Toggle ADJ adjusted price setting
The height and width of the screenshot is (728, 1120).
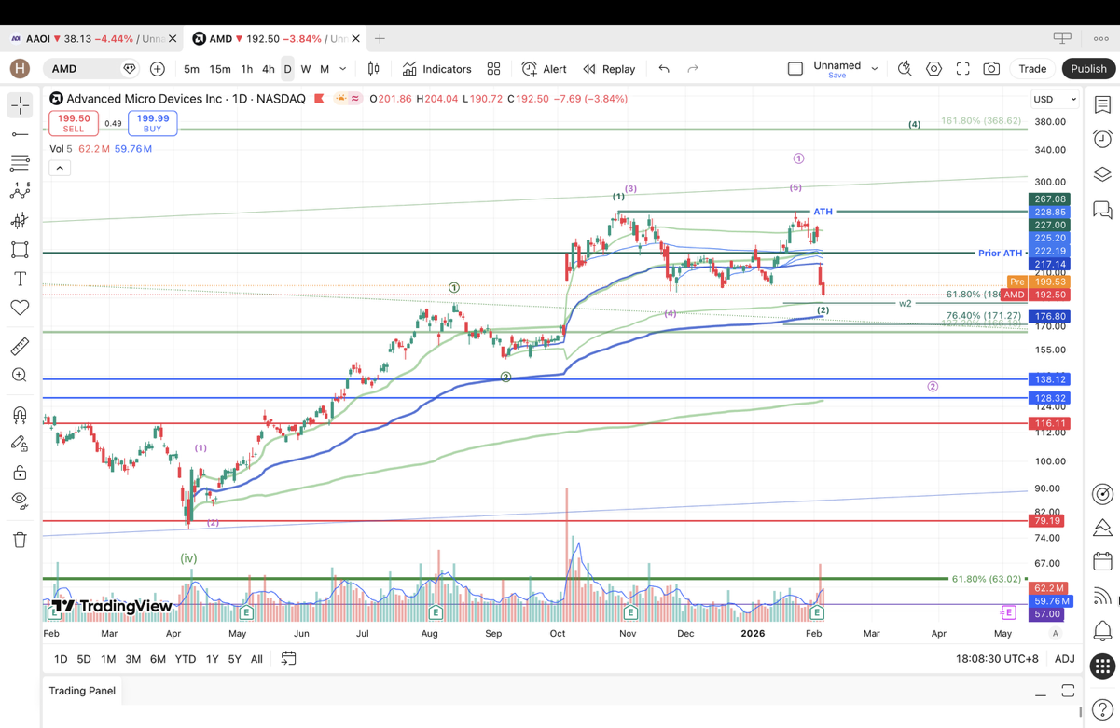[1064, 659]
